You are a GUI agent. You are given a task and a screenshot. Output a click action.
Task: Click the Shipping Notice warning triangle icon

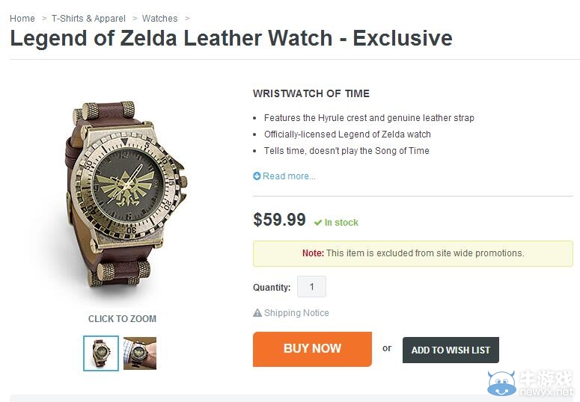click(x=257, y=313)
